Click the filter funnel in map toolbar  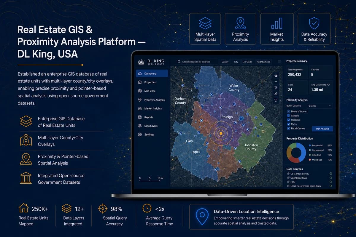pos(276,88)
